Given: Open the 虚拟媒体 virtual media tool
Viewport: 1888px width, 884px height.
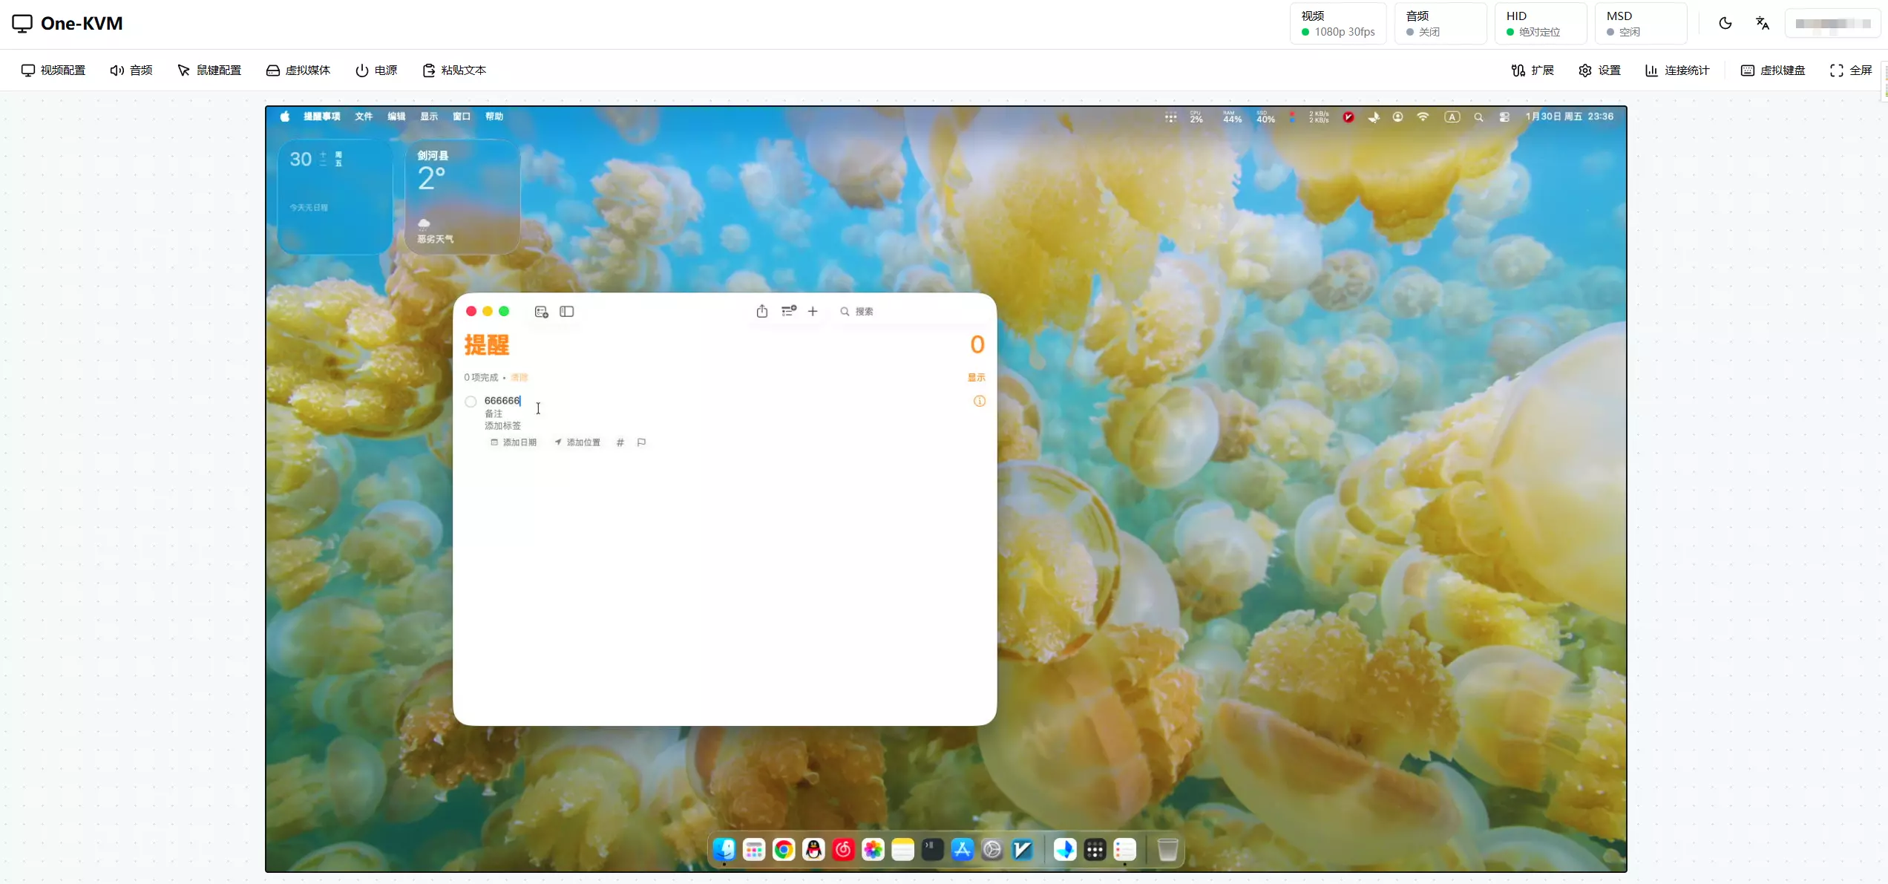Looking at the screenshot, I should click(298, 70).
